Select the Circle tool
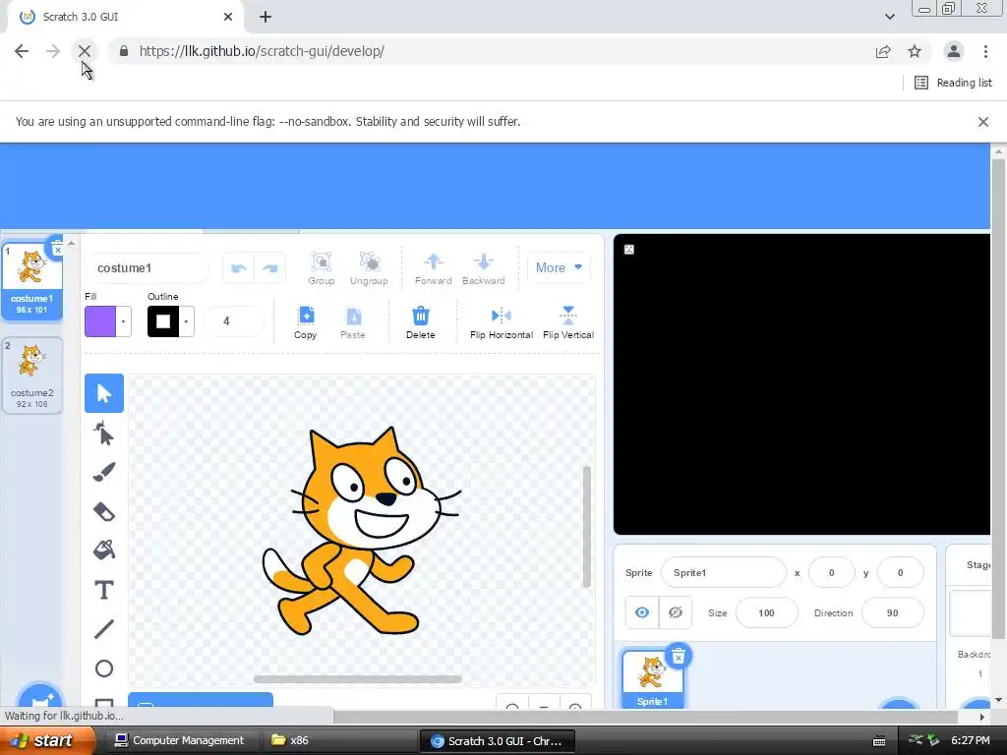 point(104,668)
